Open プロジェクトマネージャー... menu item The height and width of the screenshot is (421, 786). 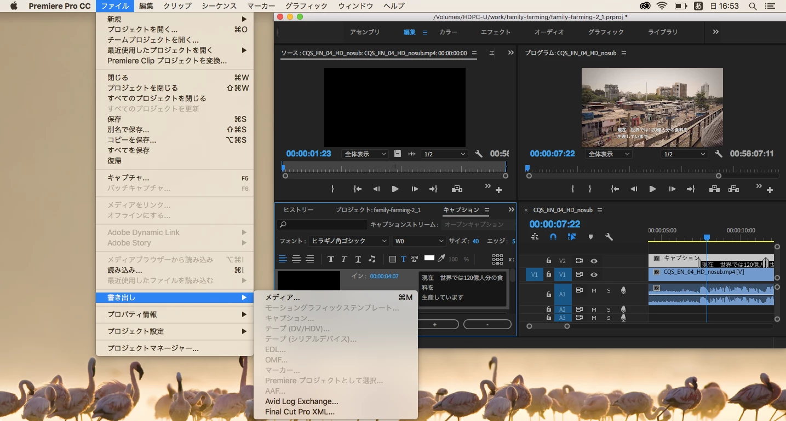[175, 348]
